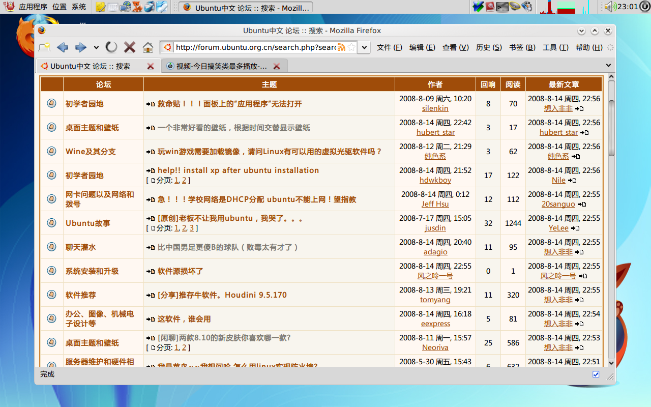Click the film reel media player icon
651x407 pixels.
(x=527, y=7)
